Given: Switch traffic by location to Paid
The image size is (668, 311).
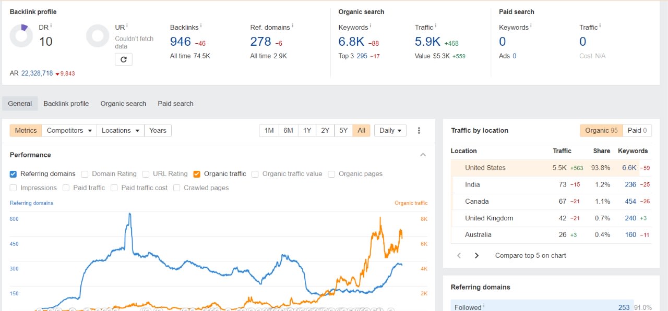Looking at the screenshot, I should (637, 131).
